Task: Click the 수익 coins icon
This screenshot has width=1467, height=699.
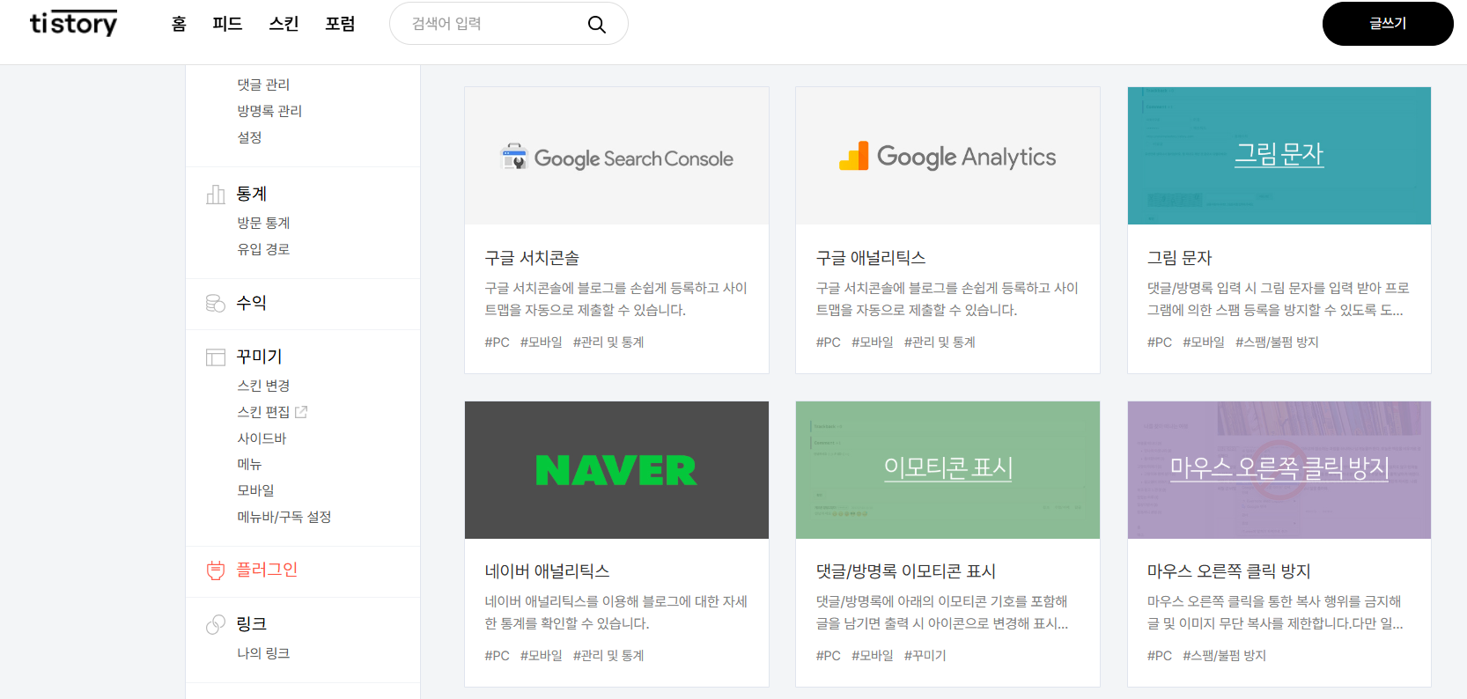Action: [x=216, y=303]
